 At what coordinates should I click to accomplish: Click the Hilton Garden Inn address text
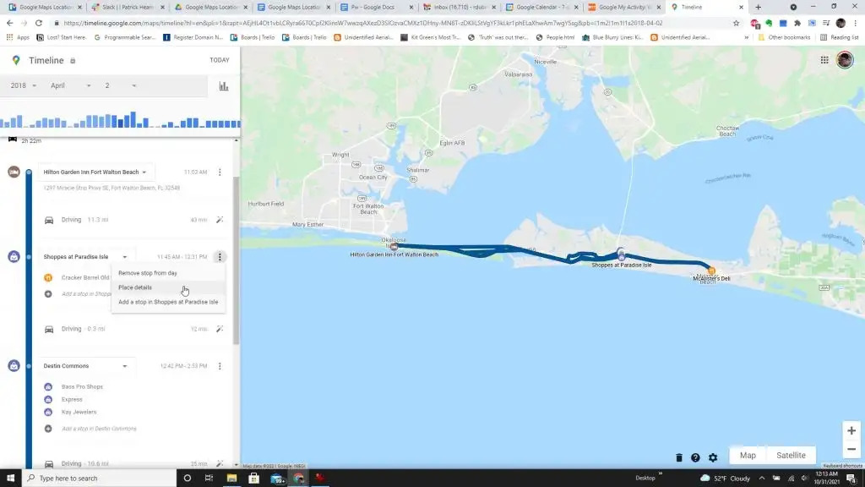[112, 189]
